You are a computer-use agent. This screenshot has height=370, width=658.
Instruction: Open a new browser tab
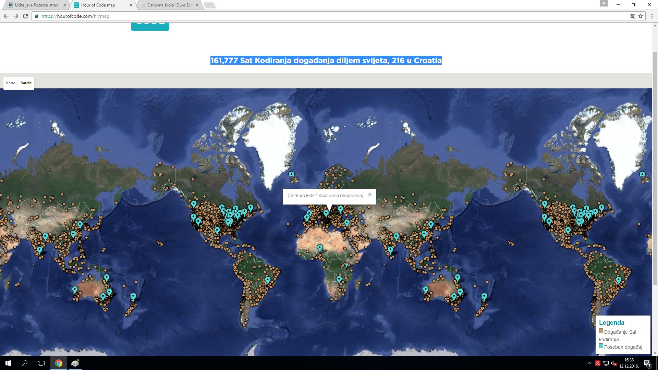click(209, 5)
